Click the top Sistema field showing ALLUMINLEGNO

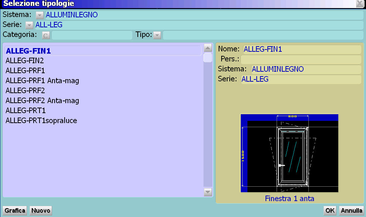204,15
